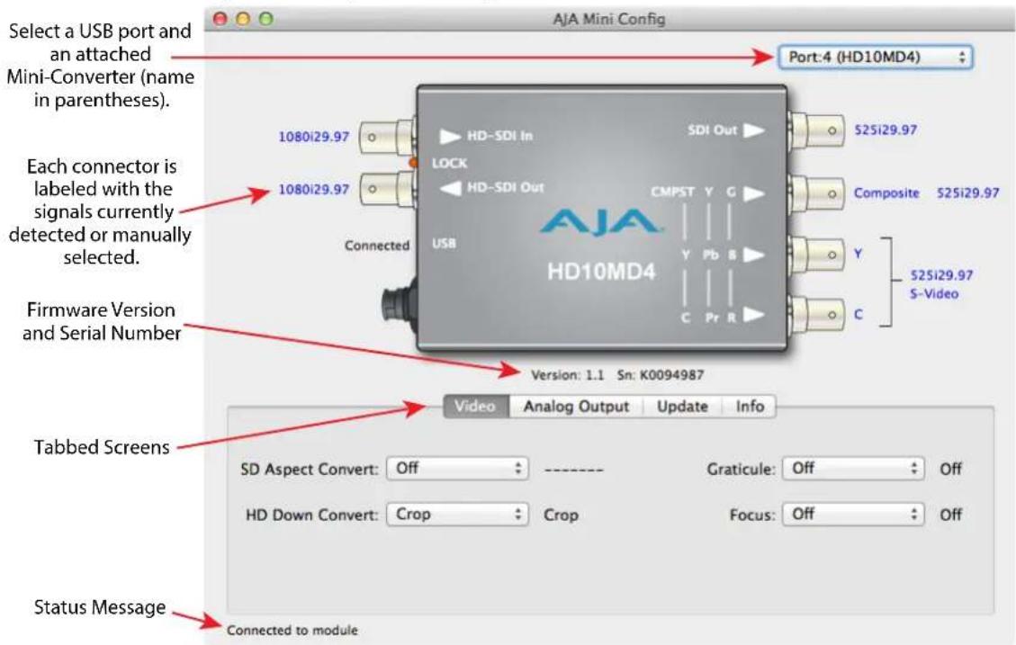Viewport: 1016px width, 645px height.
Task: Click the orange LOCK indicator LED
Action: point(413,163)
